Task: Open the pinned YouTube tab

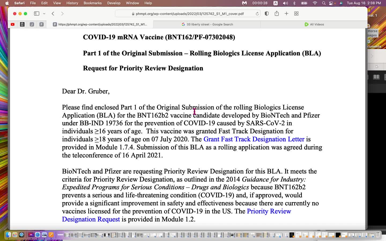Action: point(13,24)
